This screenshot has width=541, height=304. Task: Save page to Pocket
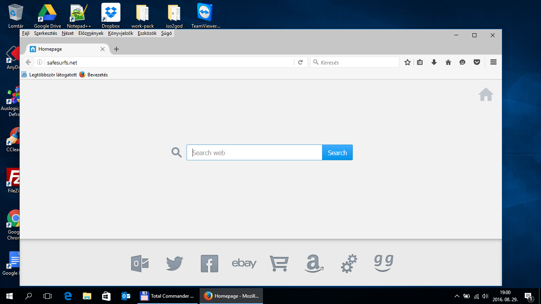click(x=477, y=62)
